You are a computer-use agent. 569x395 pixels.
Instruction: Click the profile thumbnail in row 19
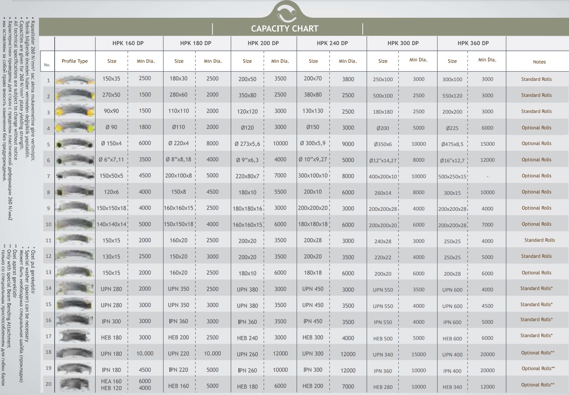(x=75, y=368)
